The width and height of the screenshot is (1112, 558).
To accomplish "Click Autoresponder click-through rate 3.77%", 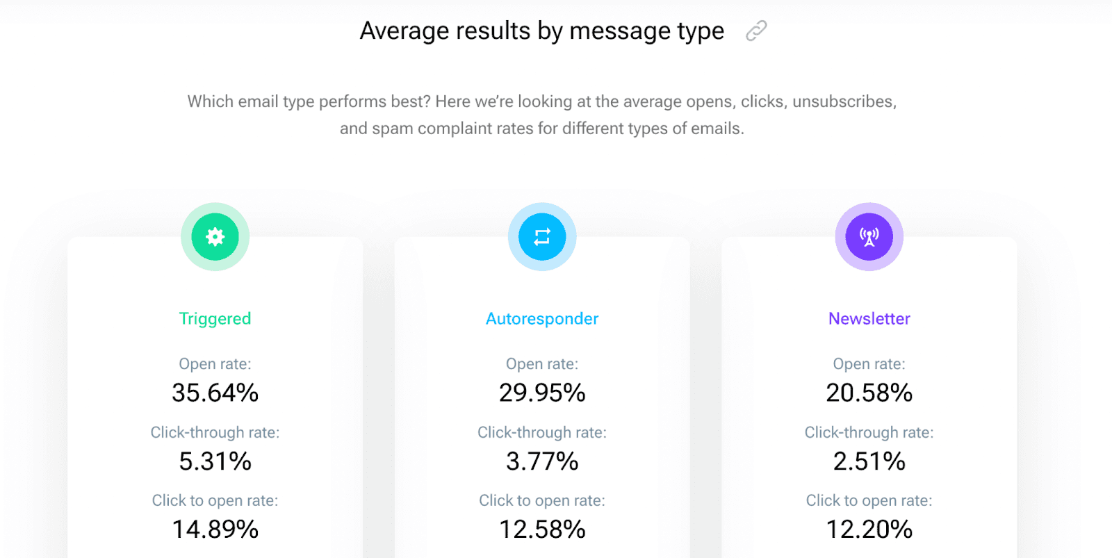I will point(542,461).
